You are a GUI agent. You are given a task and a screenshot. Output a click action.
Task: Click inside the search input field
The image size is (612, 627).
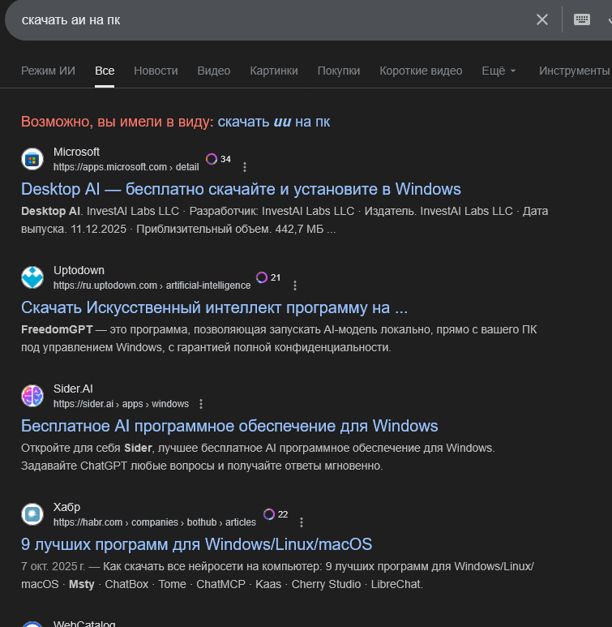point(267,19)
